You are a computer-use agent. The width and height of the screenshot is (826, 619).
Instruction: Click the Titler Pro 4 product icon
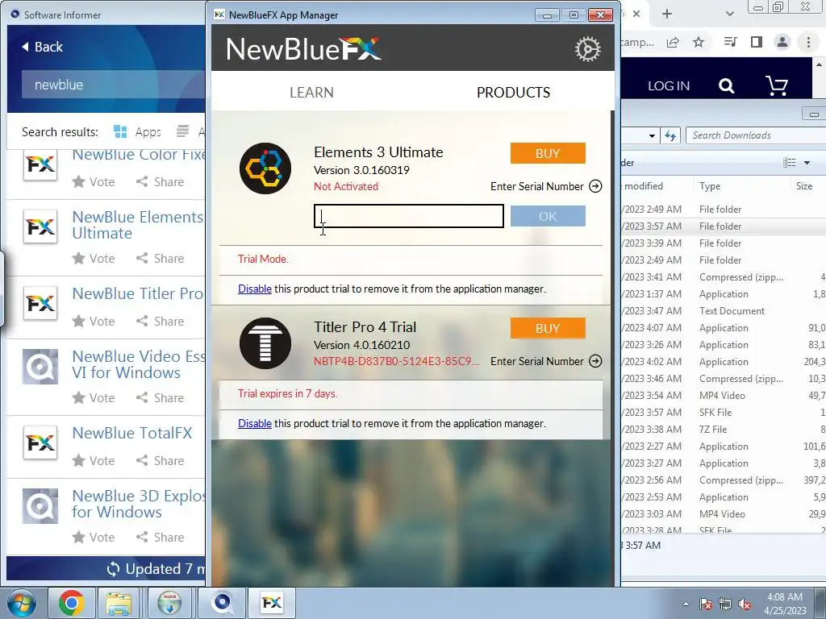(265, 343)
